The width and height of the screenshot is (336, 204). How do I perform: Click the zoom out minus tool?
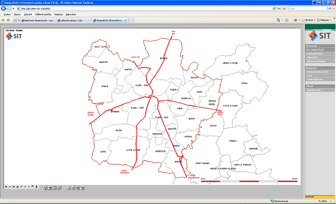click(10, 186)
